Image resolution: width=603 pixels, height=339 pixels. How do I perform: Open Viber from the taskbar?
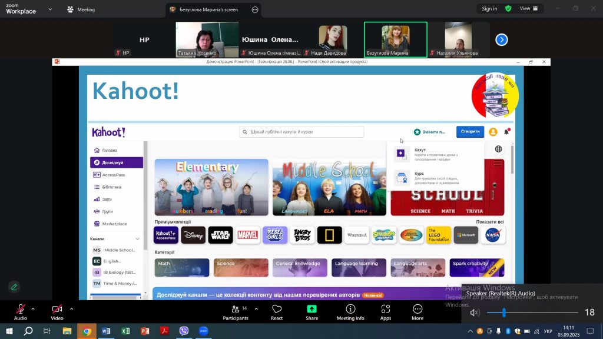(x=184, y=331)
